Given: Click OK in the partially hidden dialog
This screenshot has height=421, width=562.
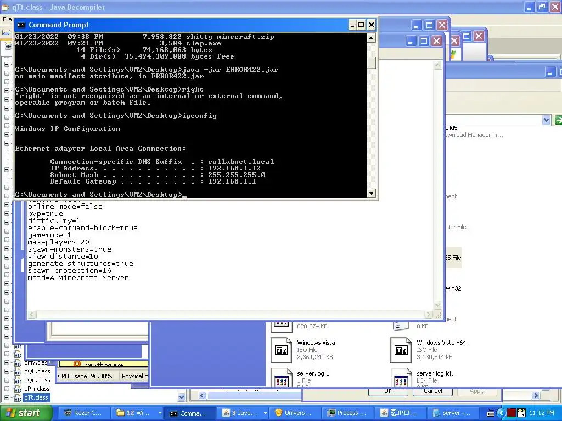Looking at the screenshot, I should click(388, 391).
